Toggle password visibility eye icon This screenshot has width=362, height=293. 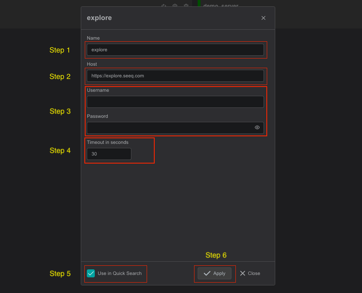(x=257, y=127)
